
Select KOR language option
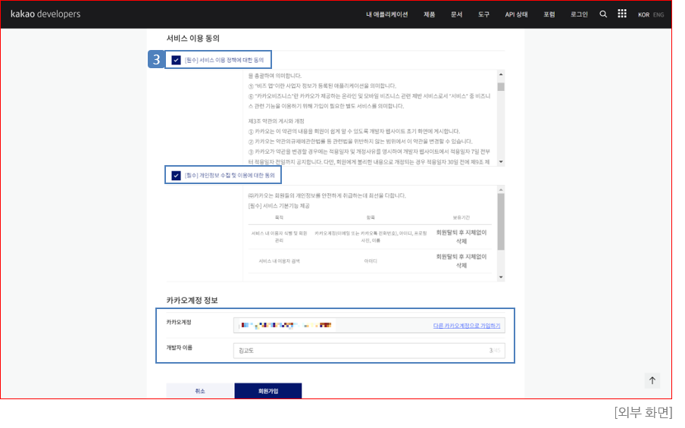(x=643, y=14)
